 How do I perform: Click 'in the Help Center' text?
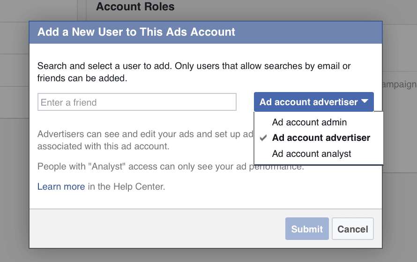[x=127, y=186]
